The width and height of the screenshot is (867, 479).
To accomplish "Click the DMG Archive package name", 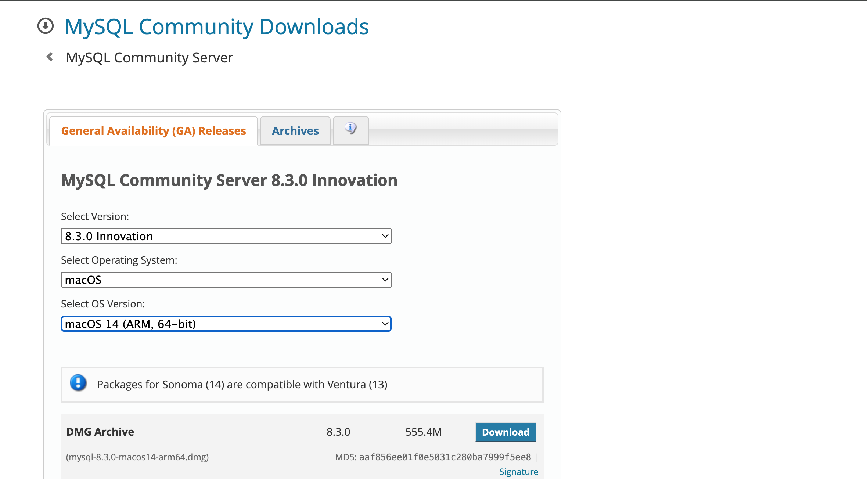I will [x=100, y=432].
